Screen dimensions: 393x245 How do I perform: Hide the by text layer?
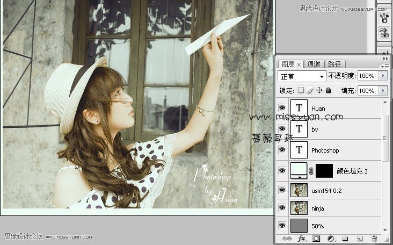tap(282, 129)
